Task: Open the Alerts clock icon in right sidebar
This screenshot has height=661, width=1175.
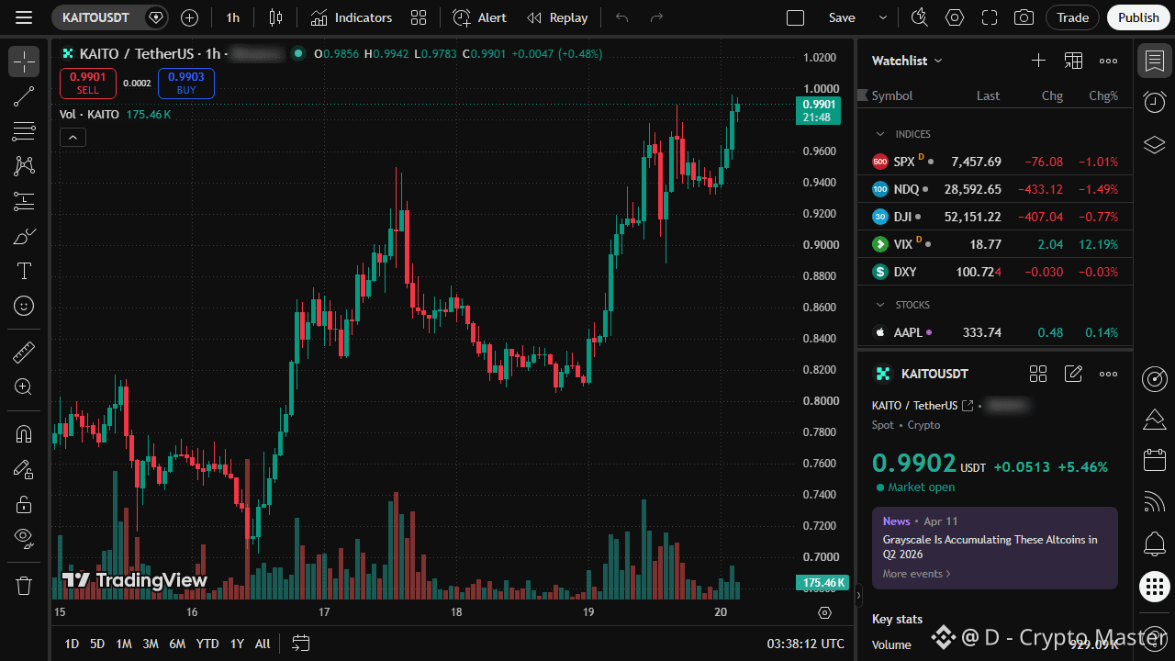Action: pyautogui.click(x=1155, y=102)
